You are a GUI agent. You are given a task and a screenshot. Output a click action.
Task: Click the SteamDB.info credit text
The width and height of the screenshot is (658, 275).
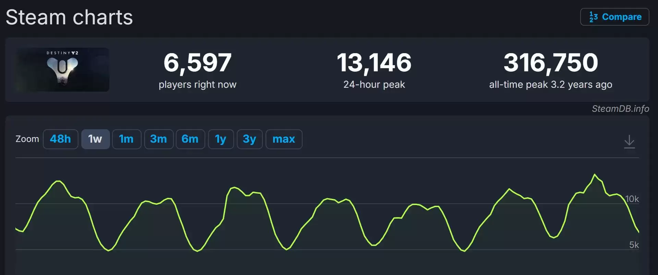click(x=620, y=109)
